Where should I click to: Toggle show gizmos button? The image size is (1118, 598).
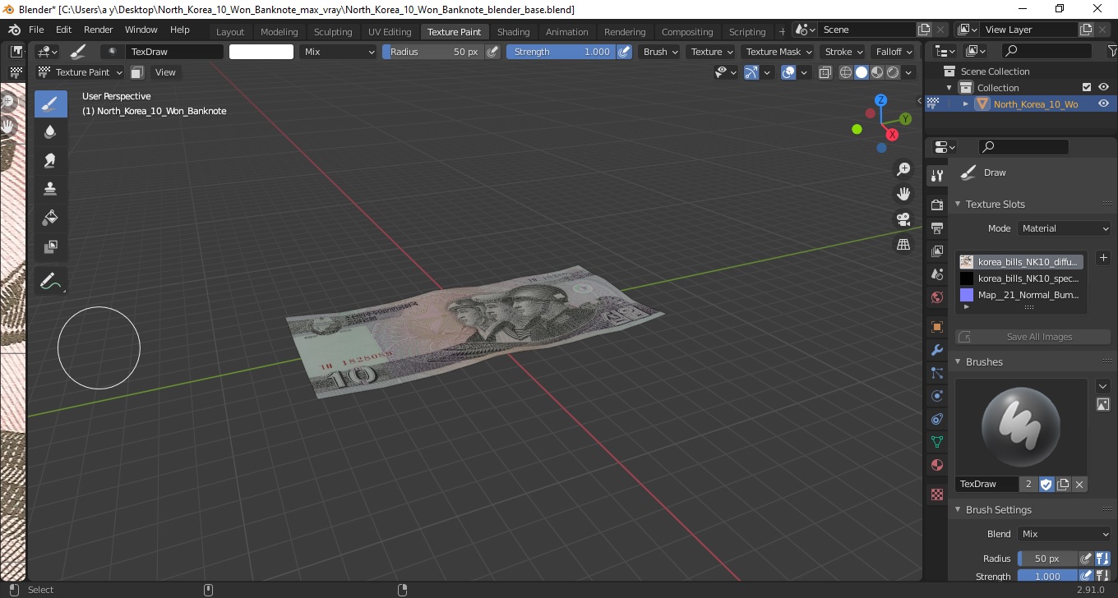click(751, 72)
